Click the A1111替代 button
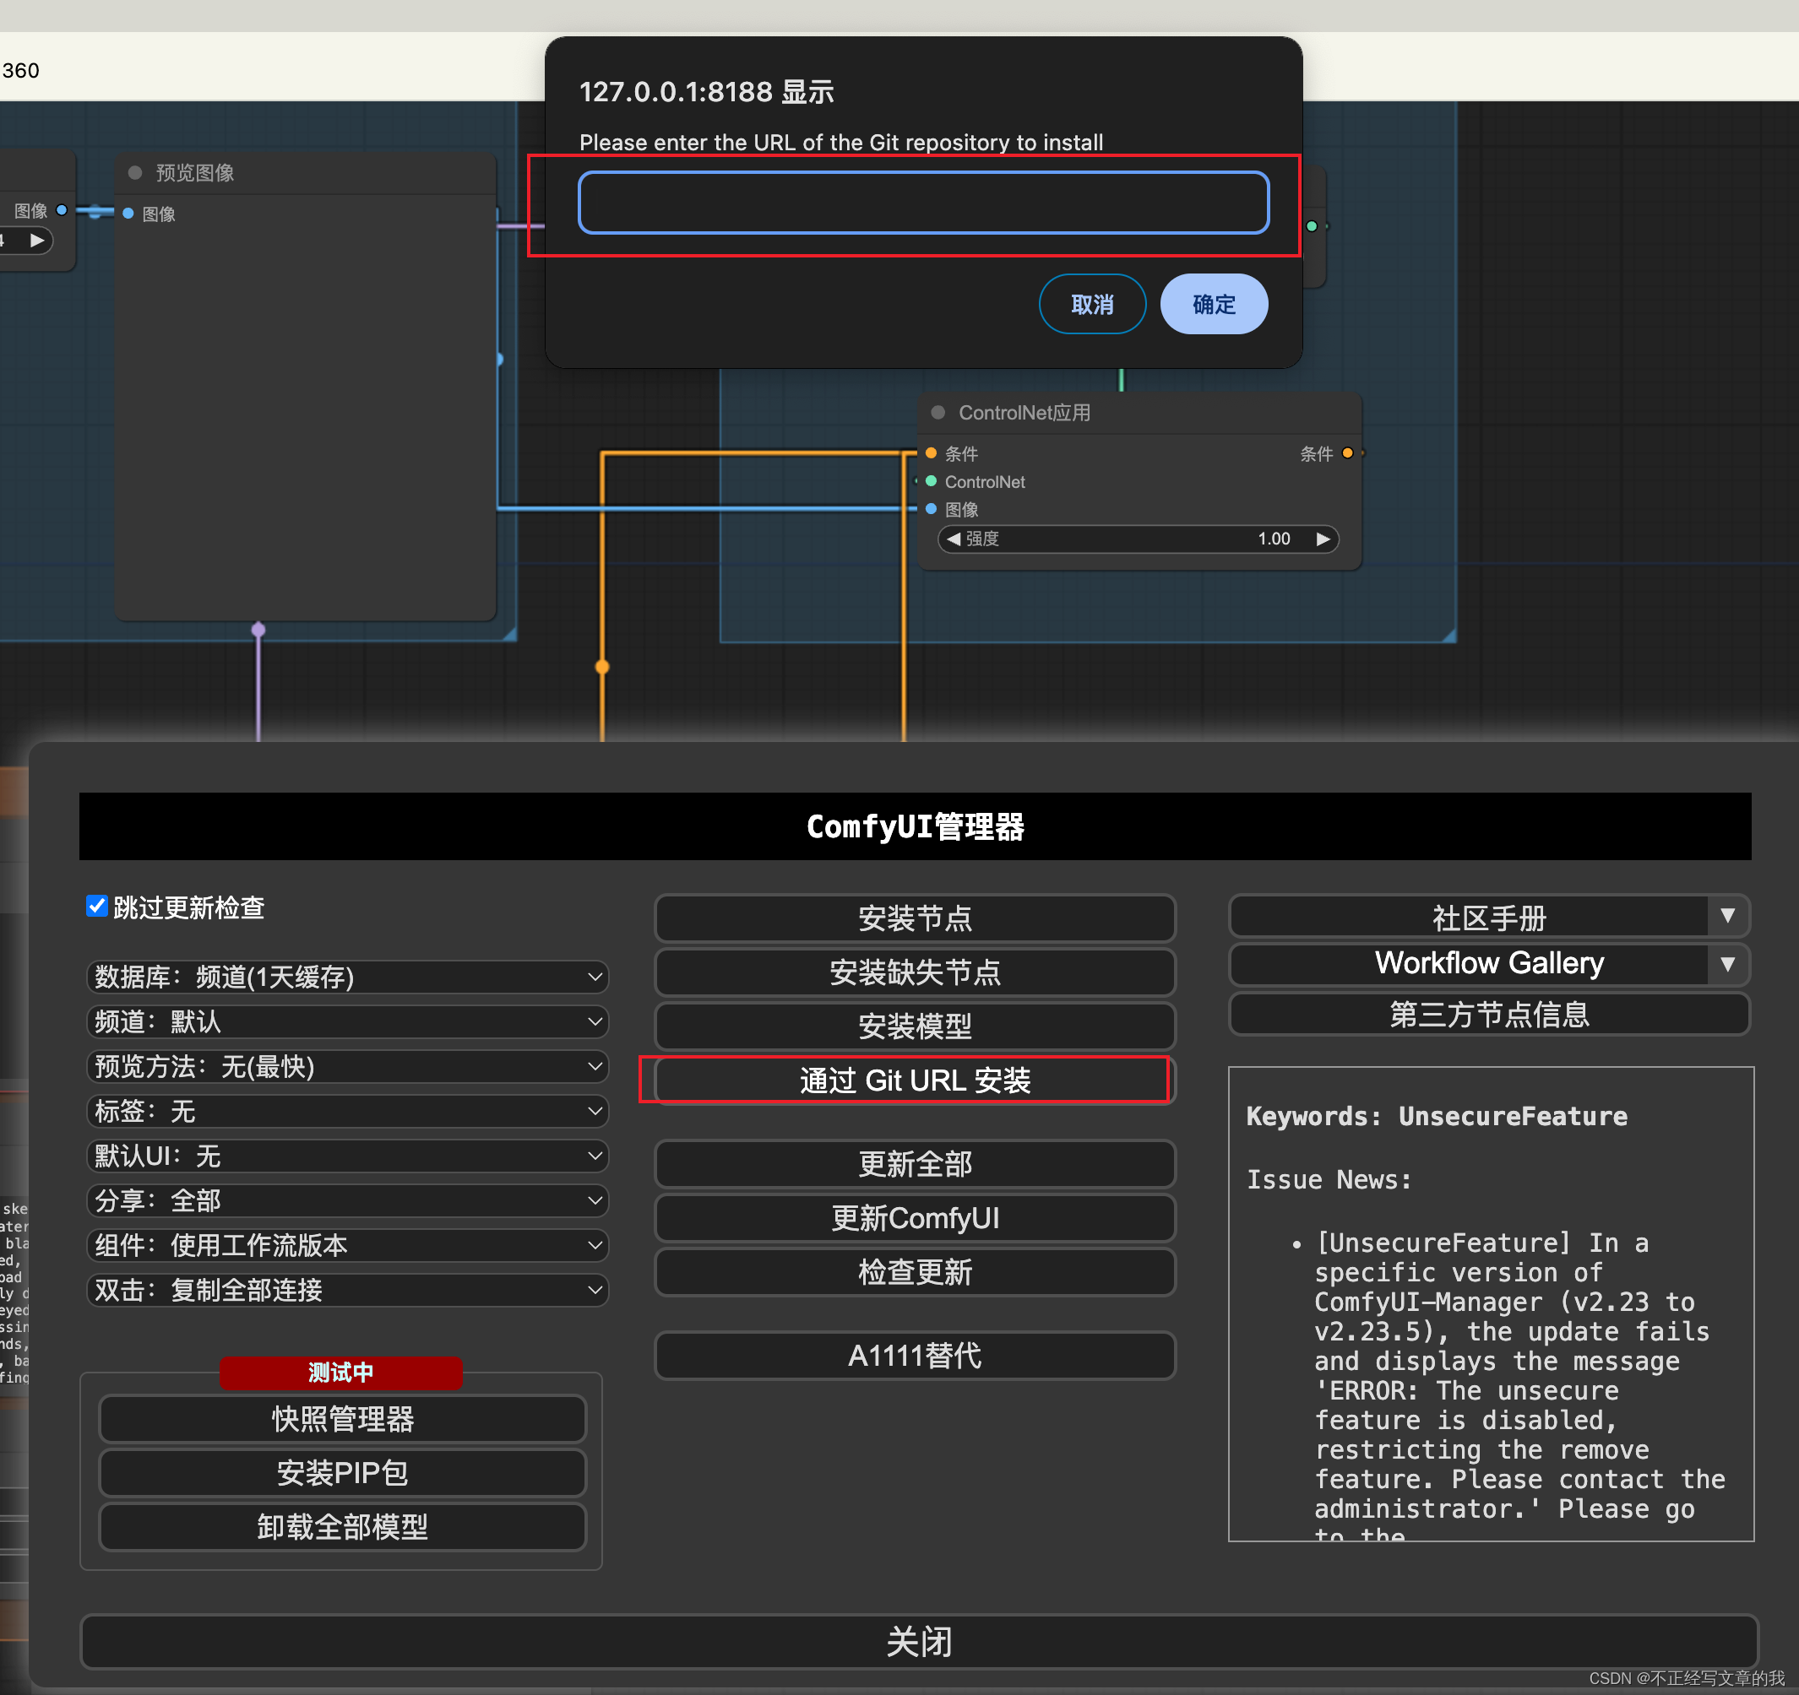The height and width of the screenshot is (1695, 1799). click(x=915, y=1355)
